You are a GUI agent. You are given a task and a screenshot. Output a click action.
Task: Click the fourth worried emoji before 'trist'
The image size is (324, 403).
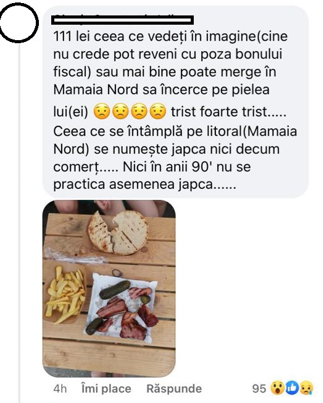click(x=158, y=112)
